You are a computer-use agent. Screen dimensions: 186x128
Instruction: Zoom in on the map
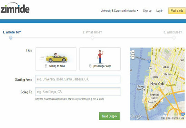pos(133,52)
